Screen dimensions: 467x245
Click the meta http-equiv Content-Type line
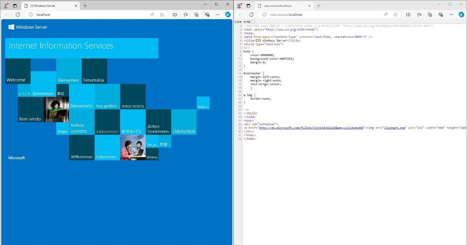point(308,37)
